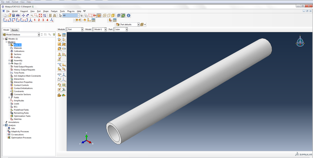
Task: Select the Pan View tool
Action: coord(23,16)
